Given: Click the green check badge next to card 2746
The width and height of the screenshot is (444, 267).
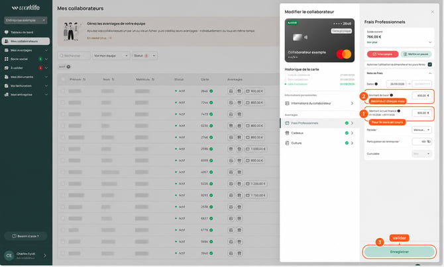Looking at the screenshot, I should 211,137.
